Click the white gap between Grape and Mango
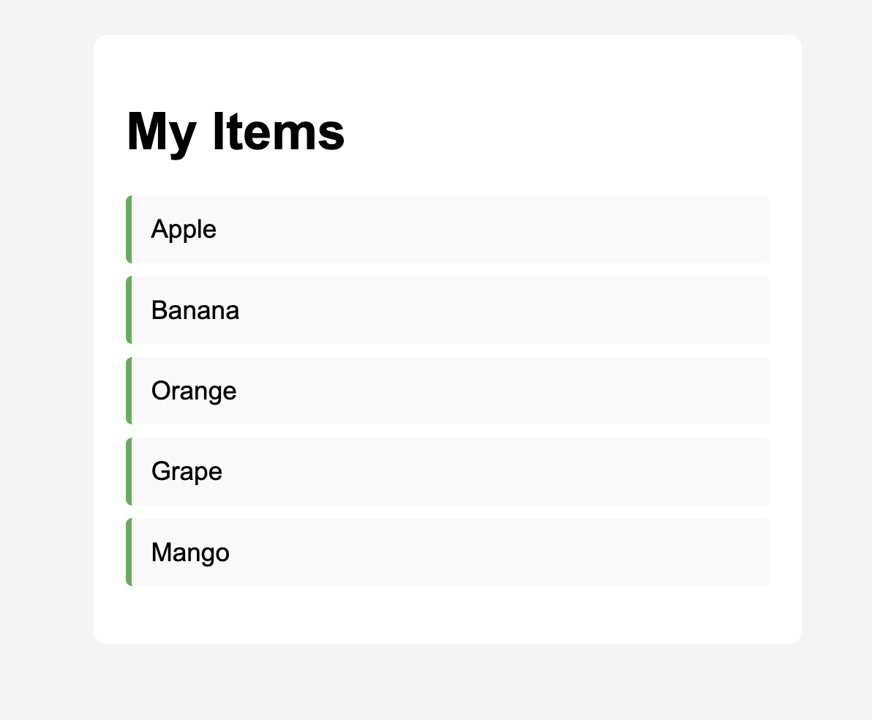 coord(448,511)
